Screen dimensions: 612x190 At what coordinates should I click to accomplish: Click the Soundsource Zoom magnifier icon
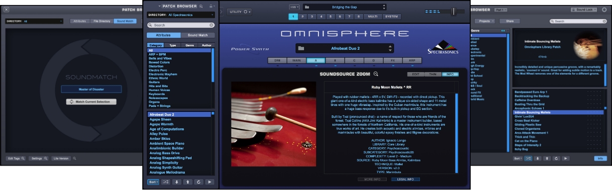tap(376, 74)
